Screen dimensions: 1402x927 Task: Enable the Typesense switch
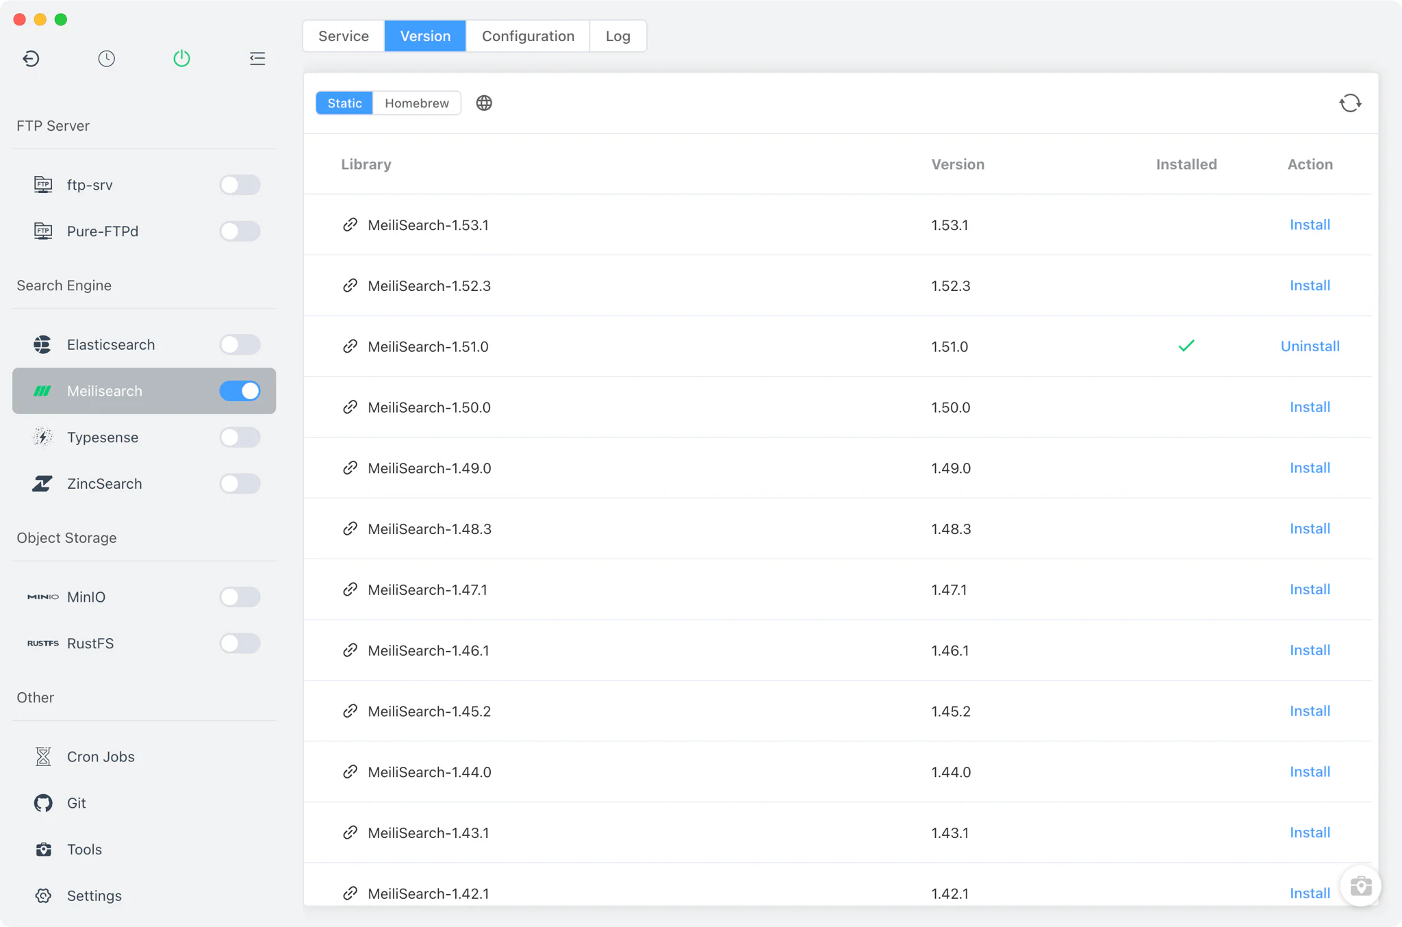tap(240, 437)
